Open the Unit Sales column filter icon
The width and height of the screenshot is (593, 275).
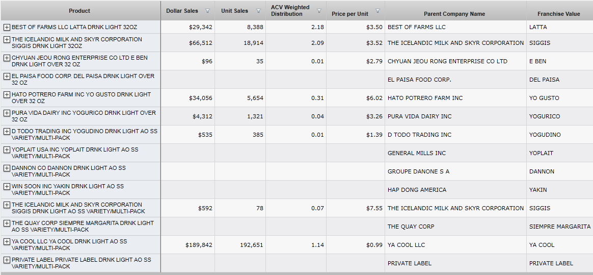click(258, 11)
